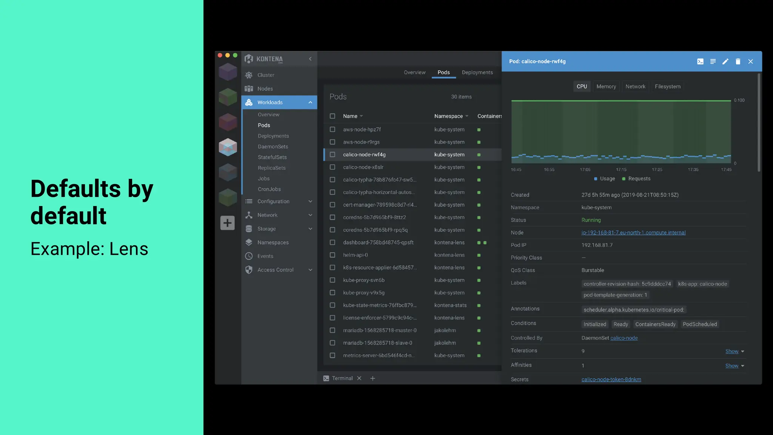The width and height of the screenshot is (773, 435).
Task: Open Nodes section in sidebar
Action: [x=265, y=89]
